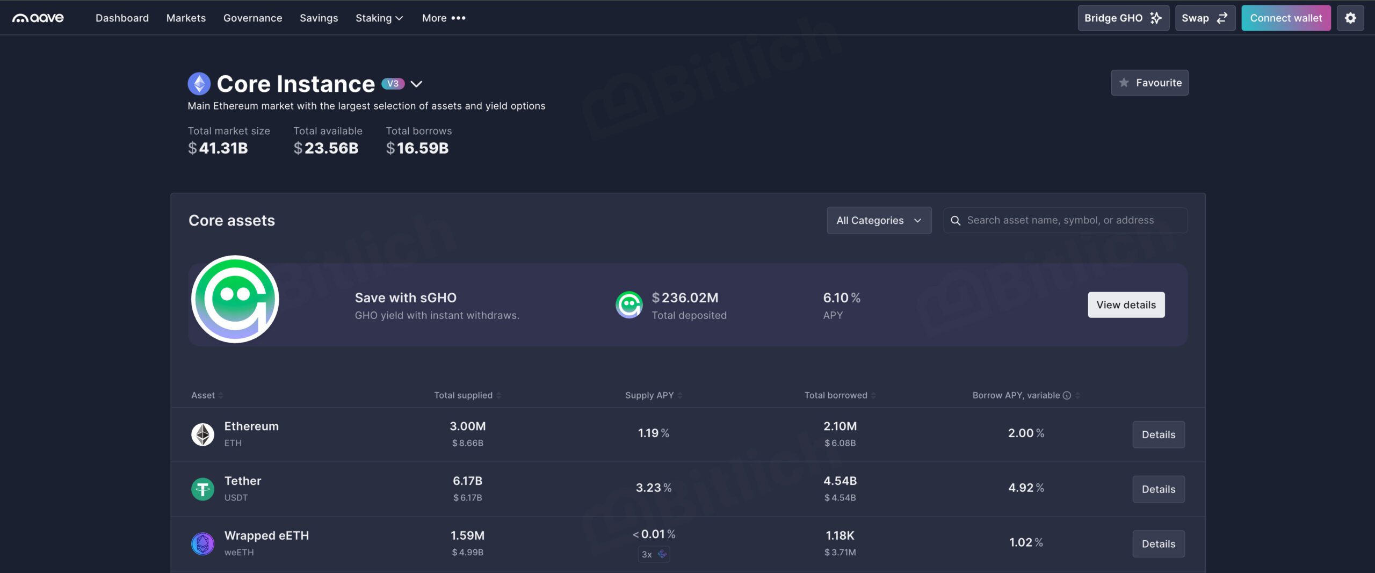Viewport: 1375px width, 573px height.
Task: Click the large sGHO logo
Action: pos(235,299)
